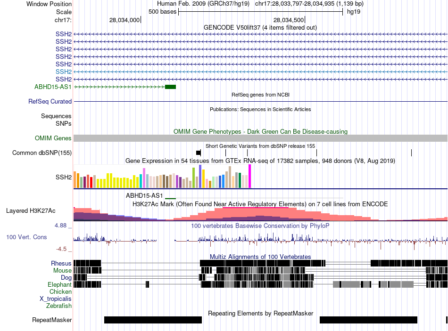Open the Layered H3K27Ac track label
The height and width of the screenshot is (331, 448).
click(31, 211)
